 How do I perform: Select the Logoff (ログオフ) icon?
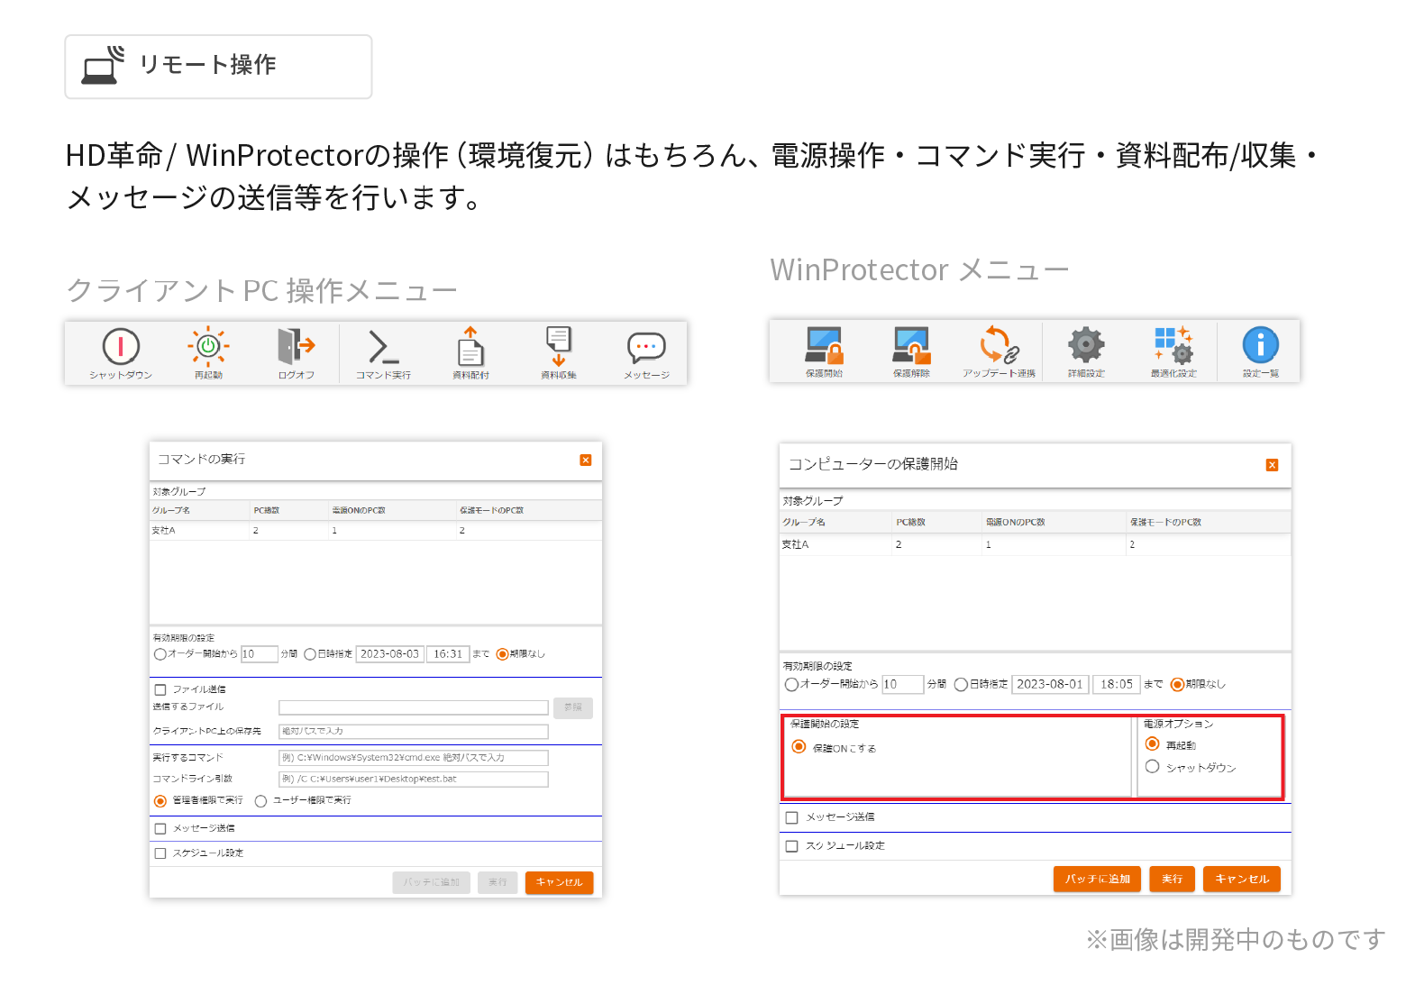(x=296, y=346)
